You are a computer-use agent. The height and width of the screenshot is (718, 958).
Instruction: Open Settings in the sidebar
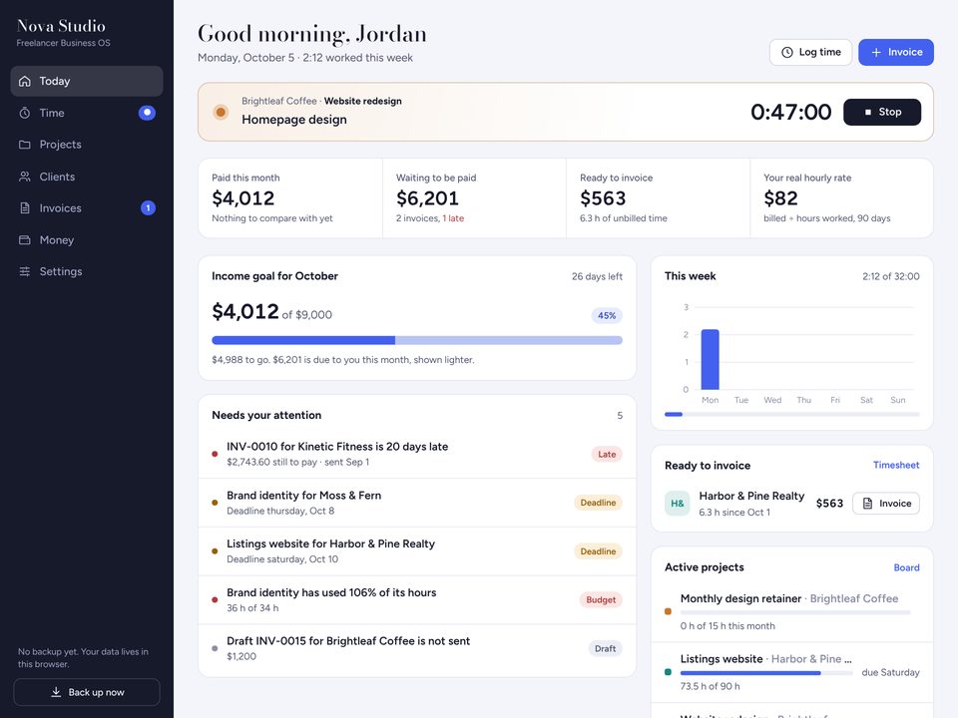[87, 271]
